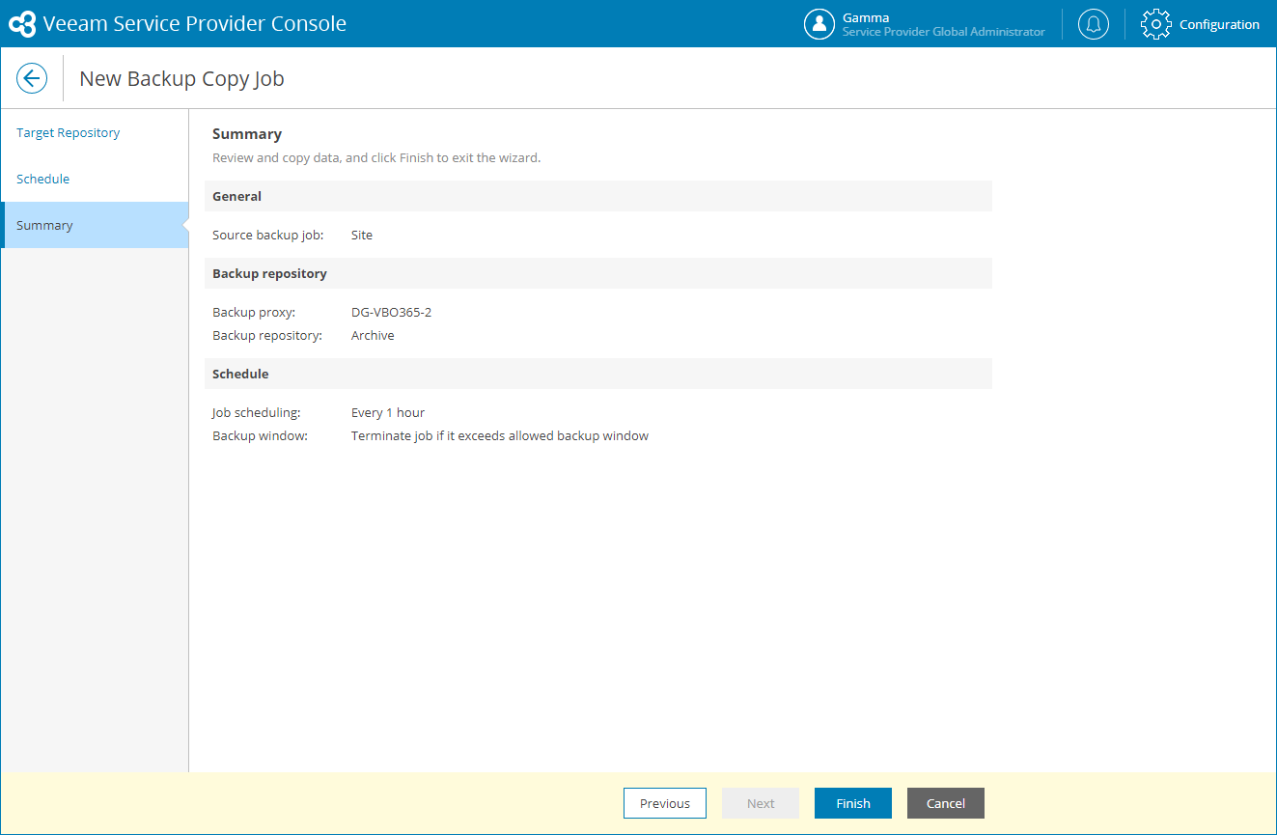Click the Veeam logo icon
The width and height of the screenshot is (1277, 835).
[22, 24]
